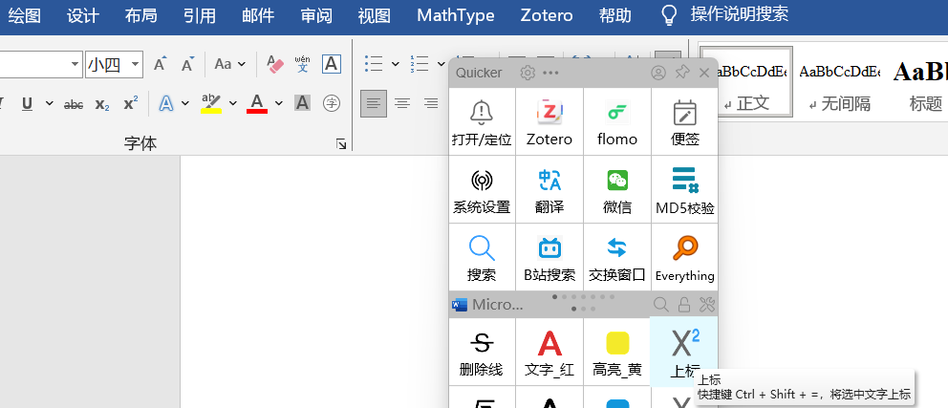The width and height of the screenshot is (948, 408).
Task: Run the MD5校验 action
Action: pos(685,189)
